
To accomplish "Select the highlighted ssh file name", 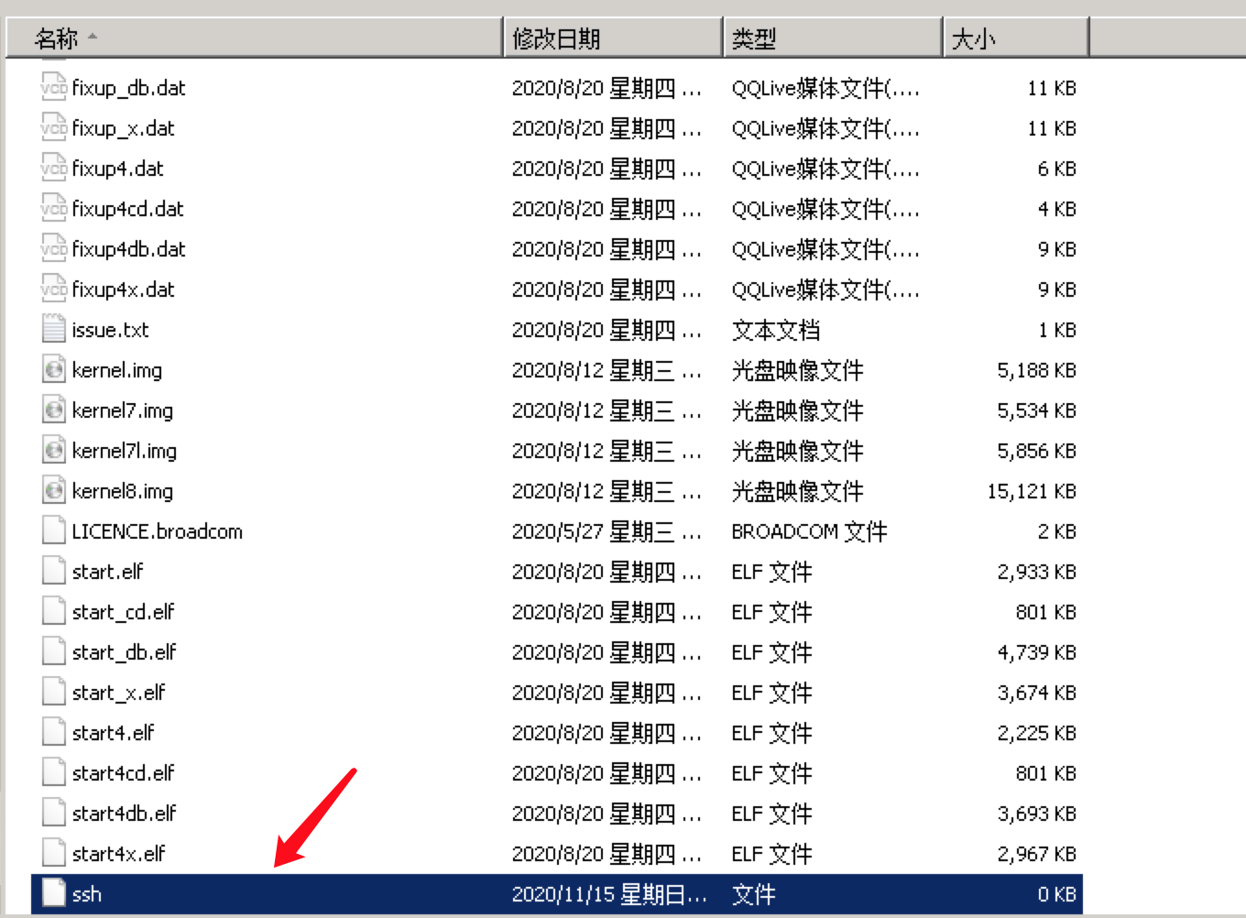I will 86,894.
